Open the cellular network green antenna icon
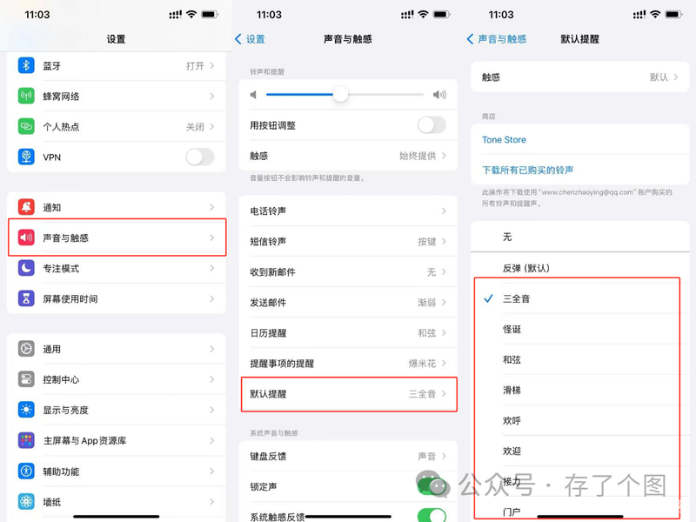 (26, 96)
